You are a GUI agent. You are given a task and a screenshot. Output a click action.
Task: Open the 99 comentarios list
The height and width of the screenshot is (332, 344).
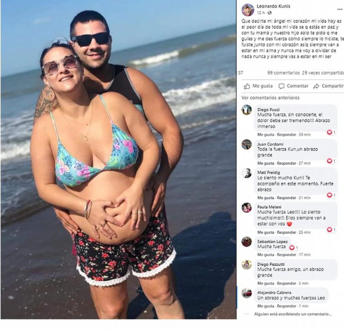pos(283,73)
